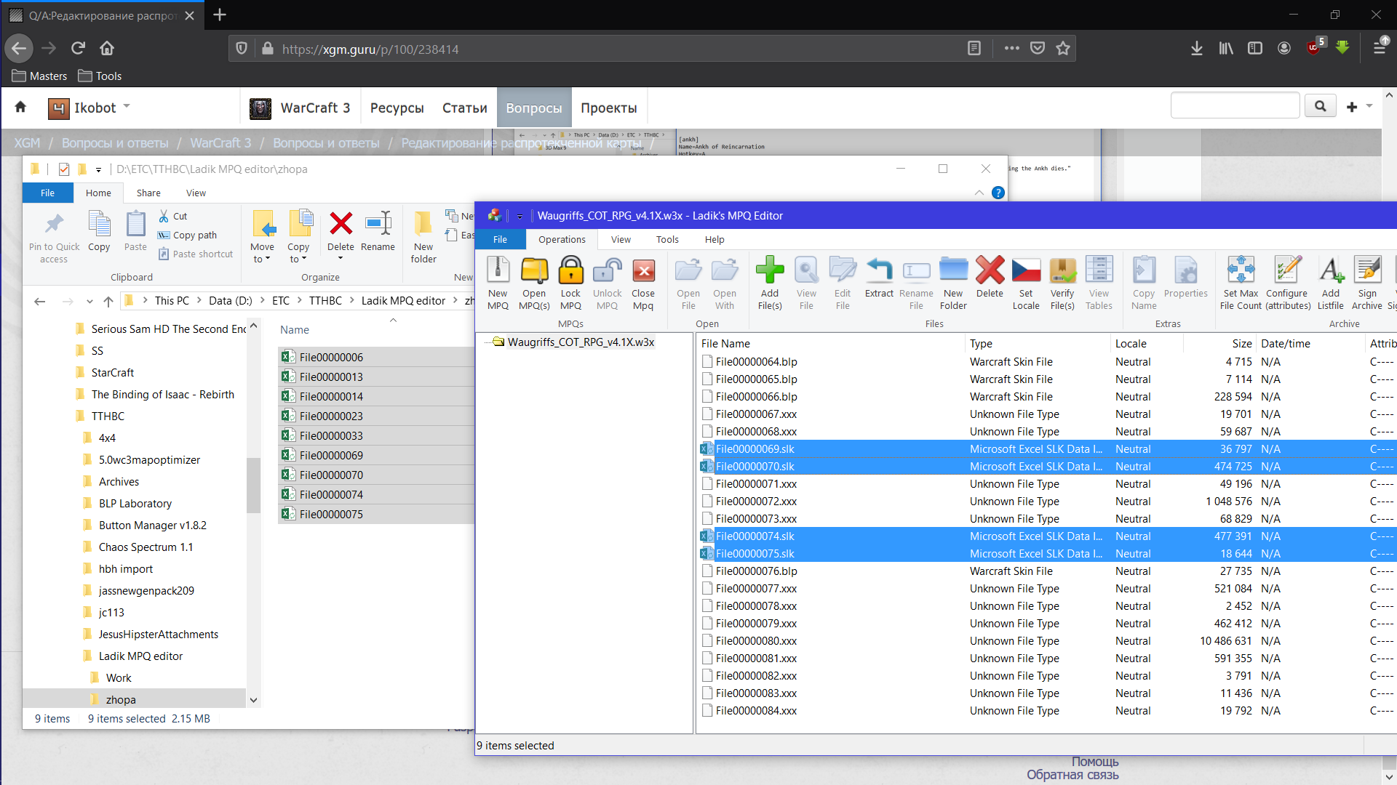Open Share tab in Explorer

click(148, 193)
